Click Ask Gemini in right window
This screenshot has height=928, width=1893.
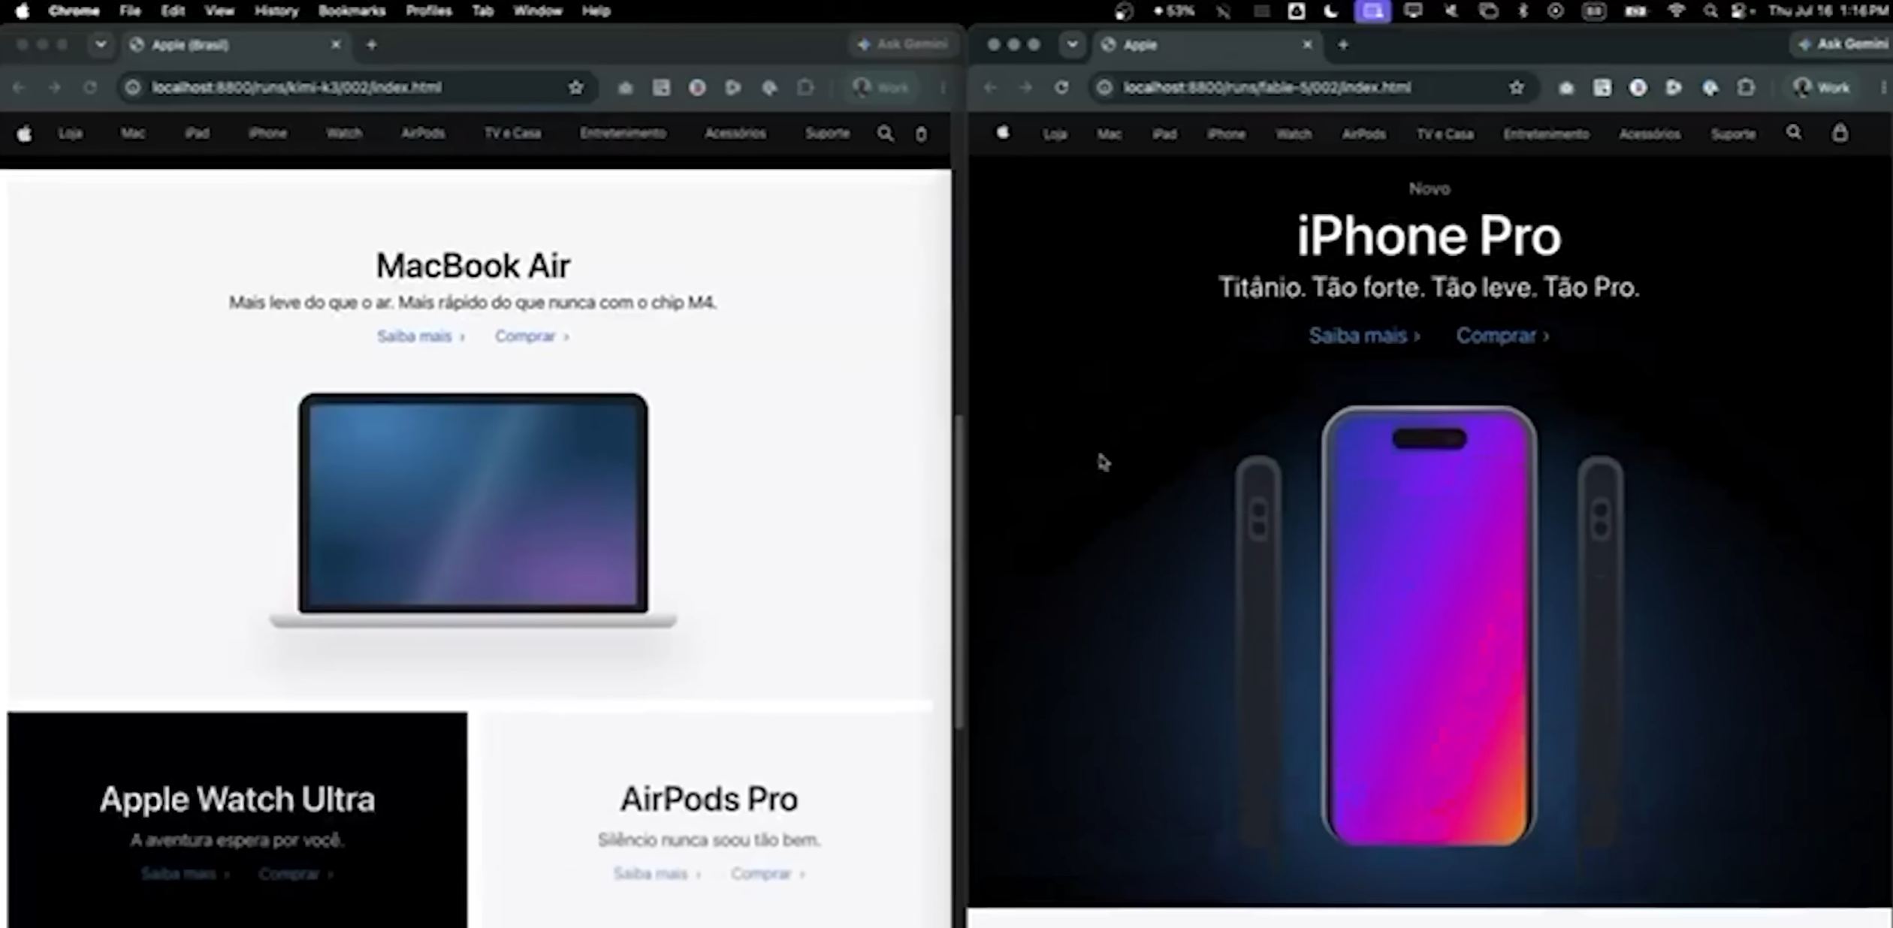click(x=1843, y=45)
